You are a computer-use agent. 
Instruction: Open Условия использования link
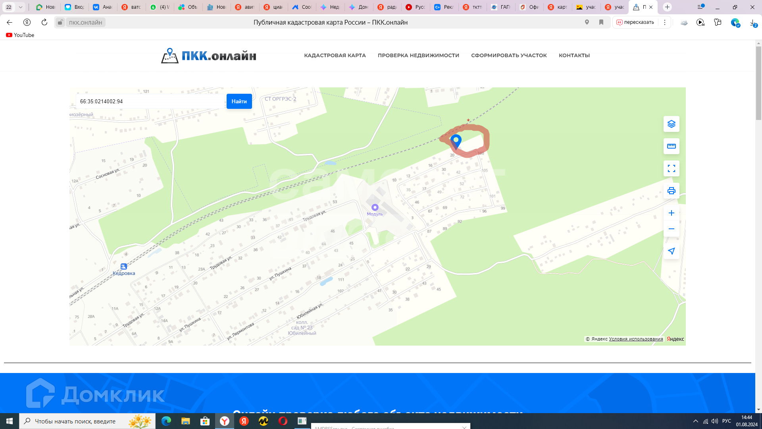(635, 339)
